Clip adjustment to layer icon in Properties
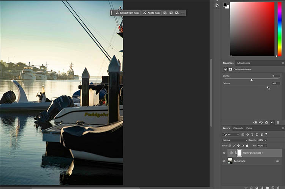 [255, 122]
